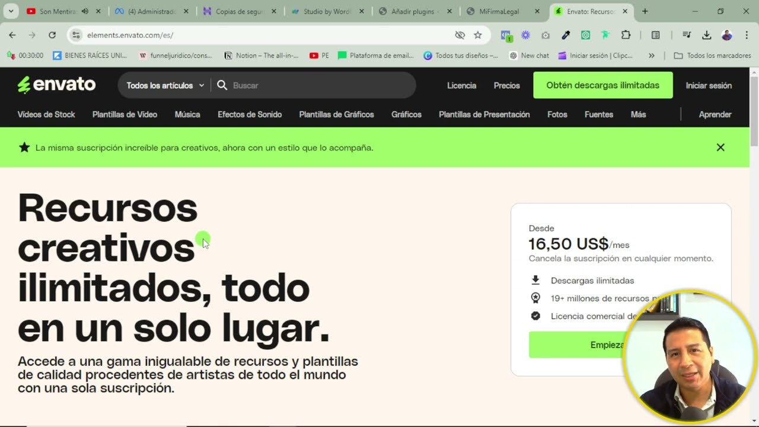Screen dimensions: 759x427
Task: Open the PE YouTube bookmark
Action: (319, 56)
